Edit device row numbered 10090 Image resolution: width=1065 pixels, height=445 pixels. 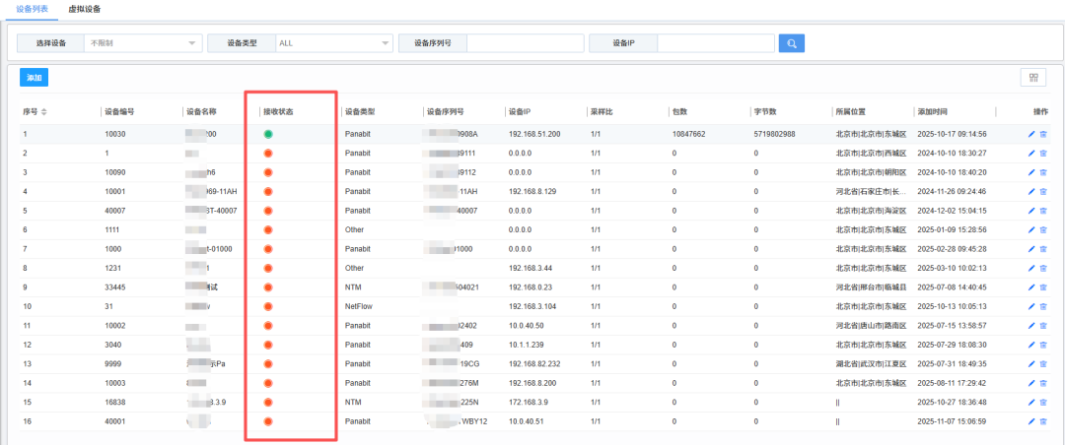(x=1031, y=172)
